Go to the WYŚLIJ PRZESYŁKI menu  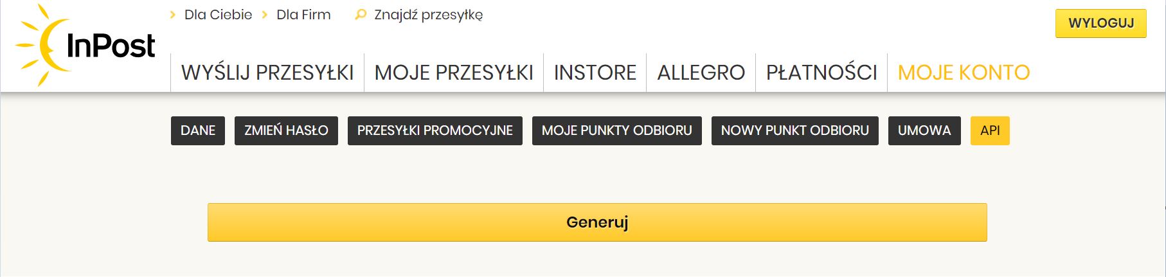(x=267, y=73)
